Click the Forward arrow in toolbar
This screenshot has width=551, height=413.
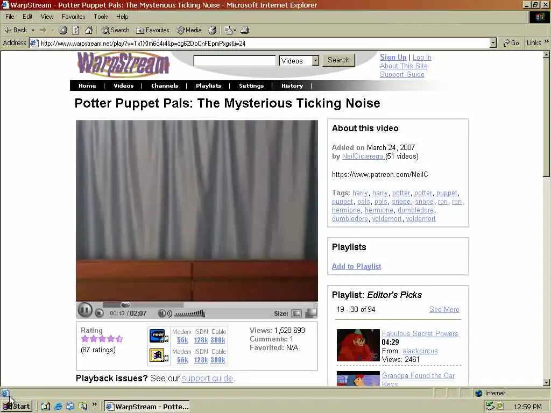pyautogui.click(x=43, y=30)
